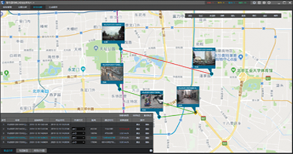
Task: Click the 天坛公园 location pin icon
Action: coord(96,48)
